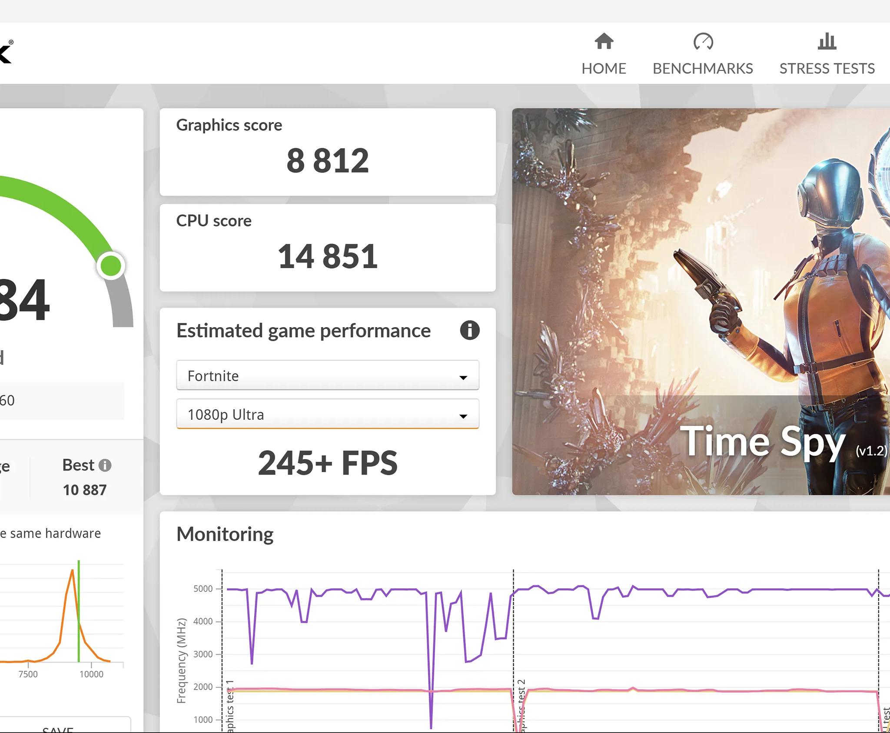Click the CPU score label
The width and height of the screenshot is (890, 733).
pos(214,221)
